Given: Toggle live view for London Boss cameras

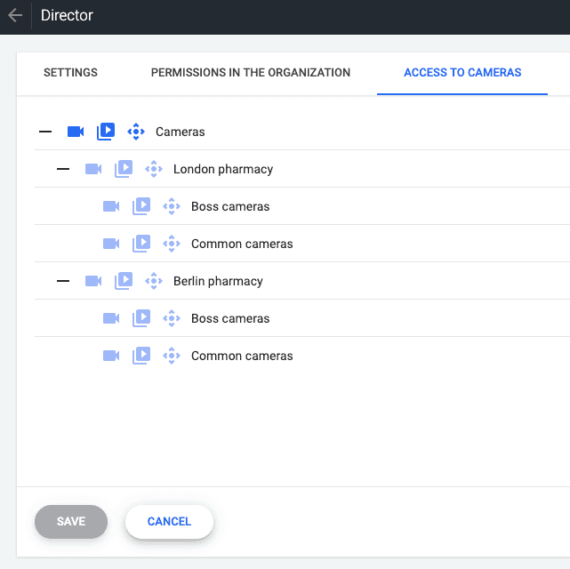Looking at the screenshot, I should click(x=111, y=206).
